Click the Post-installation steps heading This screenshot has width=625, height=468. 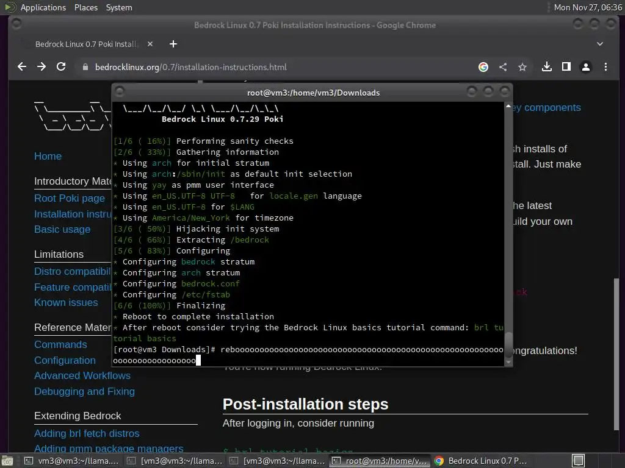click(x=305, y=404)
